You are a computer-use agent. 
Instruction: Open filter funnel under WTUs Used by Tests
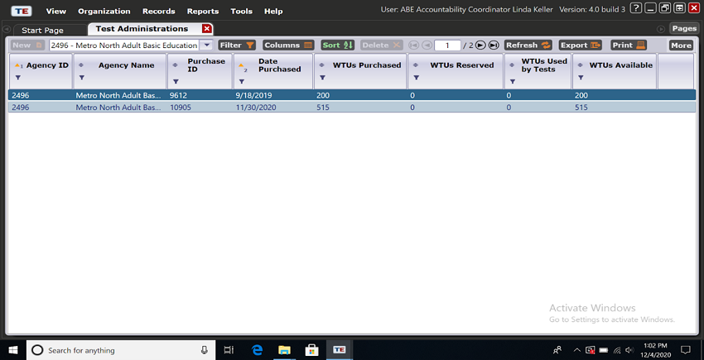click(513, 82)
